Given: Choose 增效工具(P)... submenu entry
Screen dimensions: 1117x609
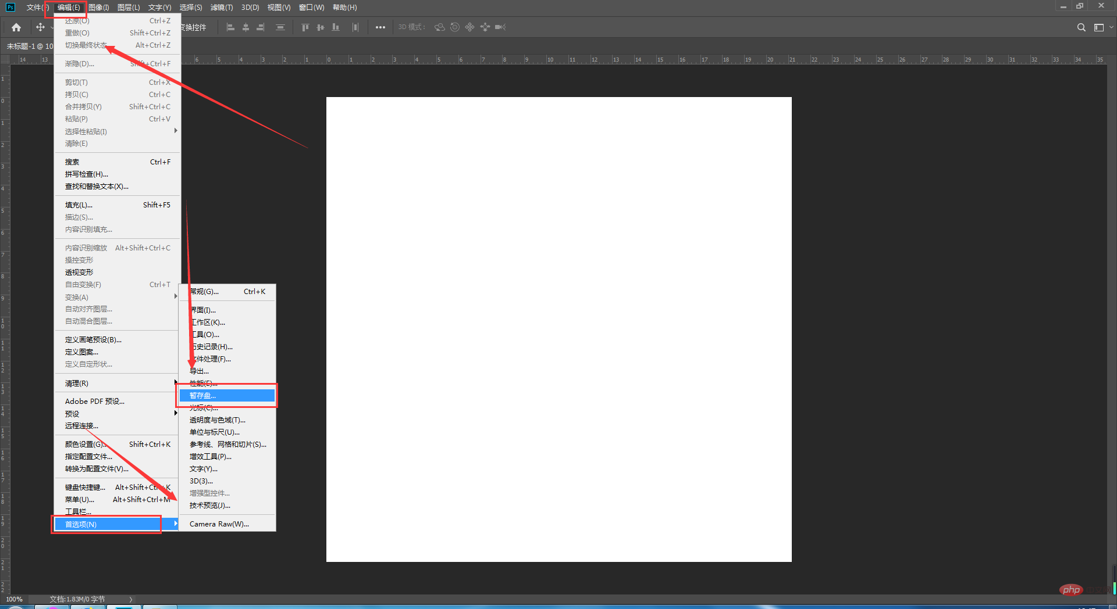Looking at the screenshot, I should pyautogui.click(x=227, y=457).
